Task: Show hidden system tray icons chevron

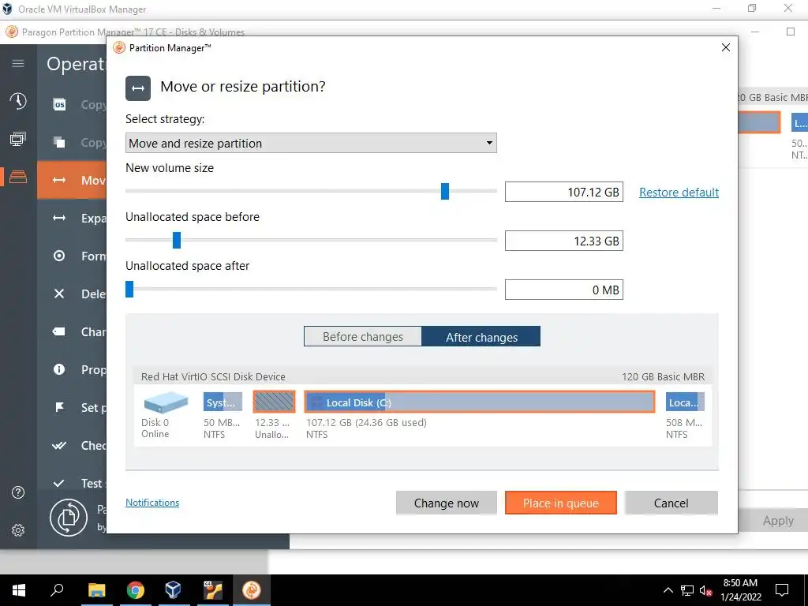Action: [668, 590]
